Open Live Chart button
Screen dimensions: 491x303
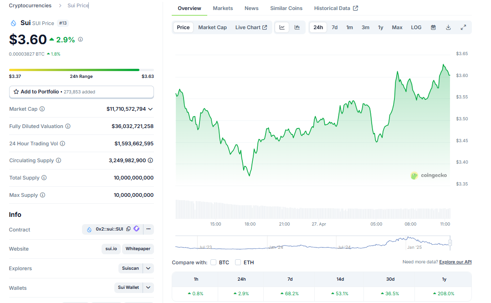pos(251,28)
